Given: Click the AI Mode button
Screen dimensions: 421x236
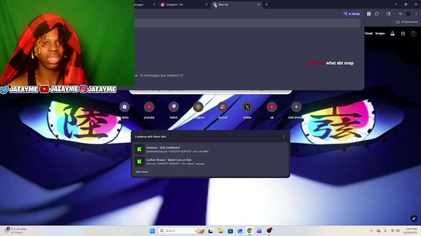Looking at the screenshot, I should [x=352, y=14].
